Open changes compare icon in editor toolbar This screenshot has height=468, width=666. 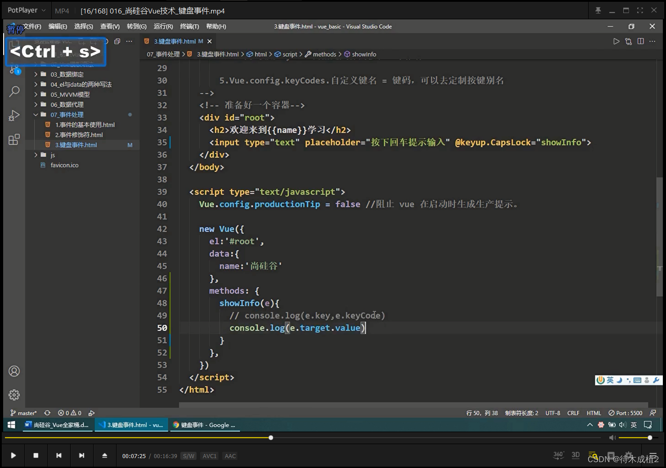(628, 41)
